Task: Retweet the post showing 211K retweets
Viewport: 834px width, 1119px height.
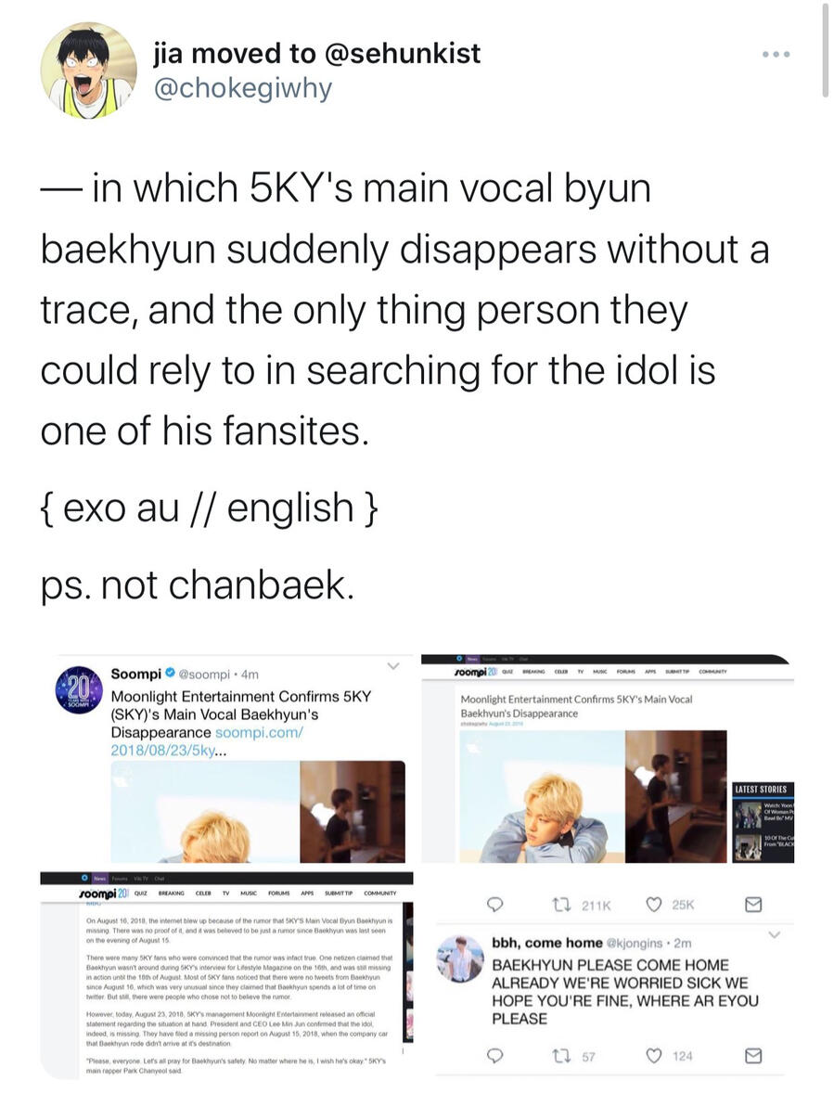Action: pos(560,905)
